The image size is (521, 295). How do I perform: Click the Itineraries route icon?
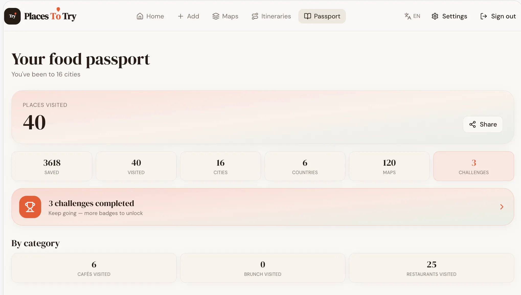(x=255, y=16)
